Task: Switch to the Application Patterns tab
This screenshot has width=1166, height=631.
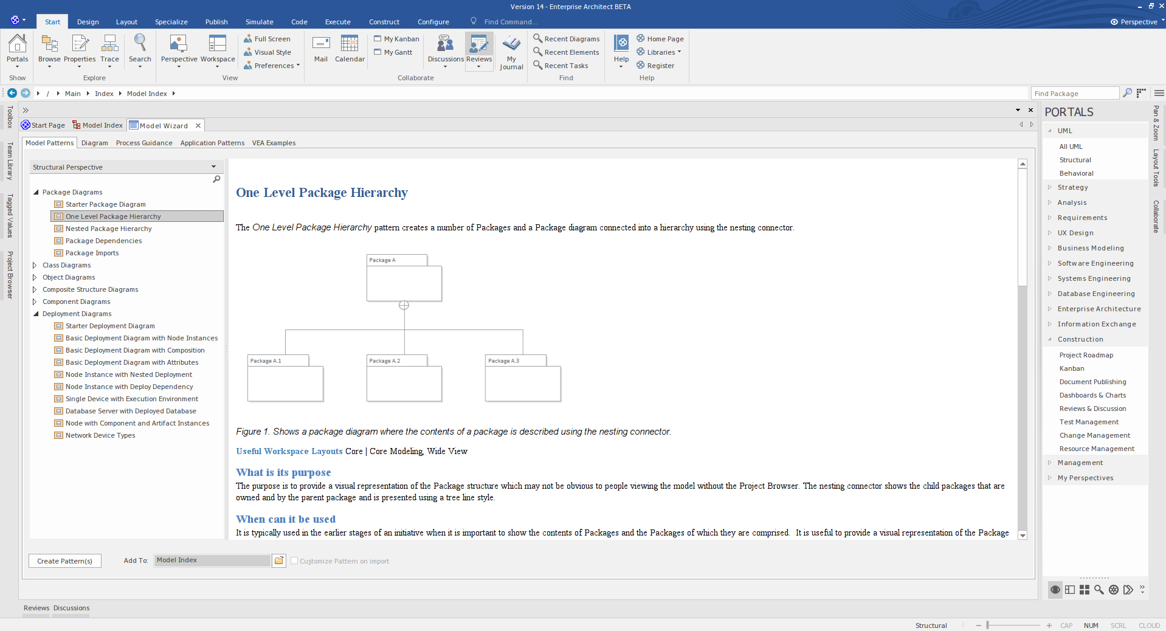Action: 212,143
